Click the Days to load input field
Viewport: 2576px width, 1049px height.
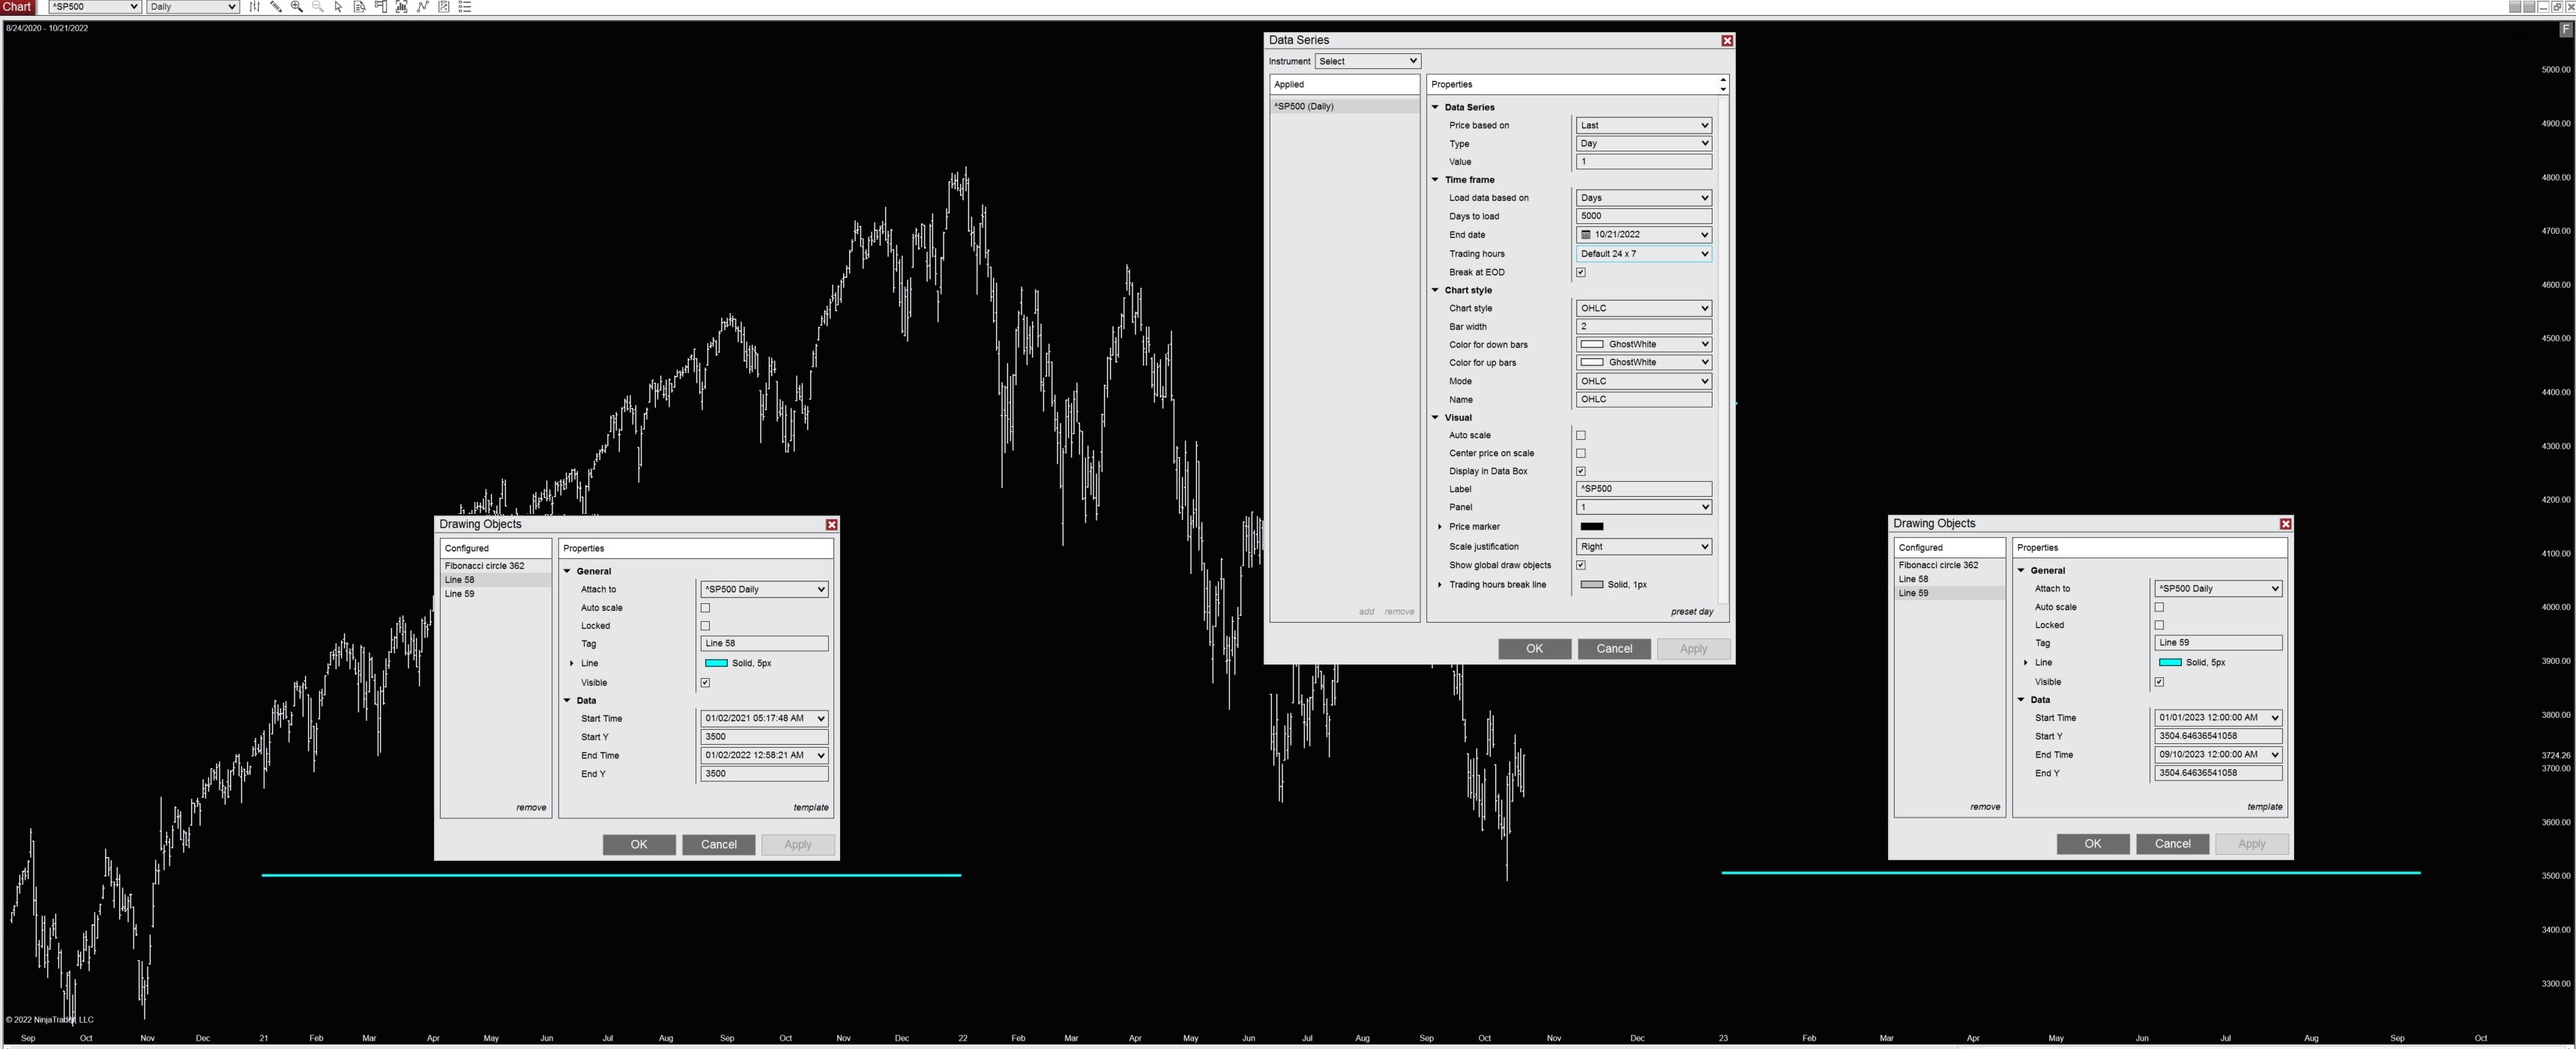click(1643, 216)
